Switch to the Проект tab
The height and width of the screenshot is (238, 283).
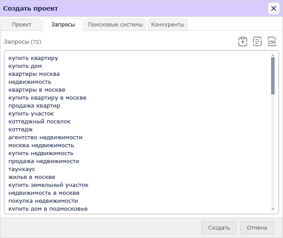[22, 25]
